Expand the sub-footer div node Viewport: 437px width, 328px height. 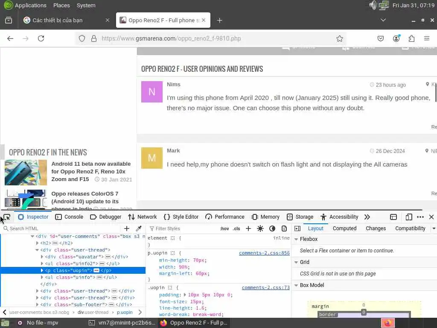point(38,305)
